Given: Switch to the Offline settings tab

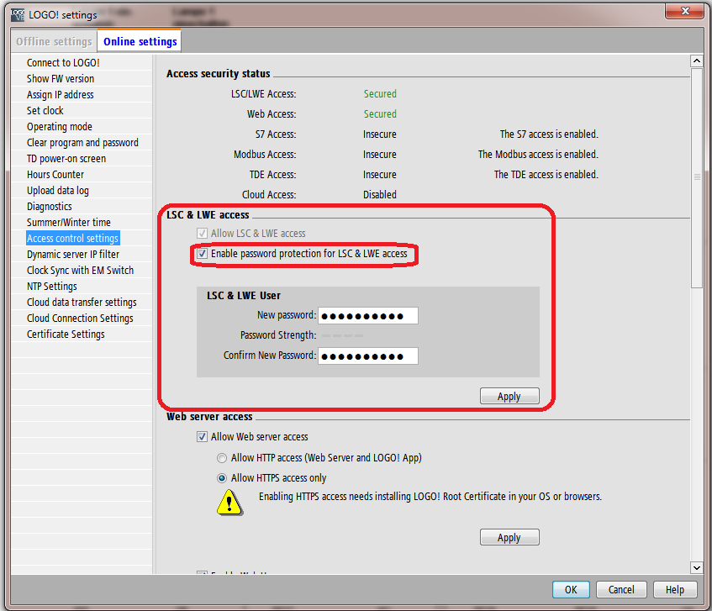Looking at the screenshot, I should tap(54, 41).
